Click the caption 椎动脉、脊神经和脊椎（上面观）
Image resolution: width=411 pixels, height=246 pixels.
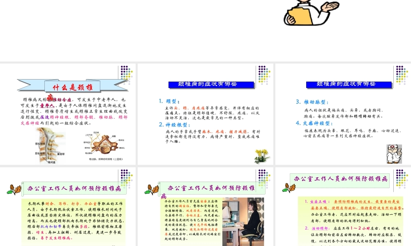tap(106, 159)
